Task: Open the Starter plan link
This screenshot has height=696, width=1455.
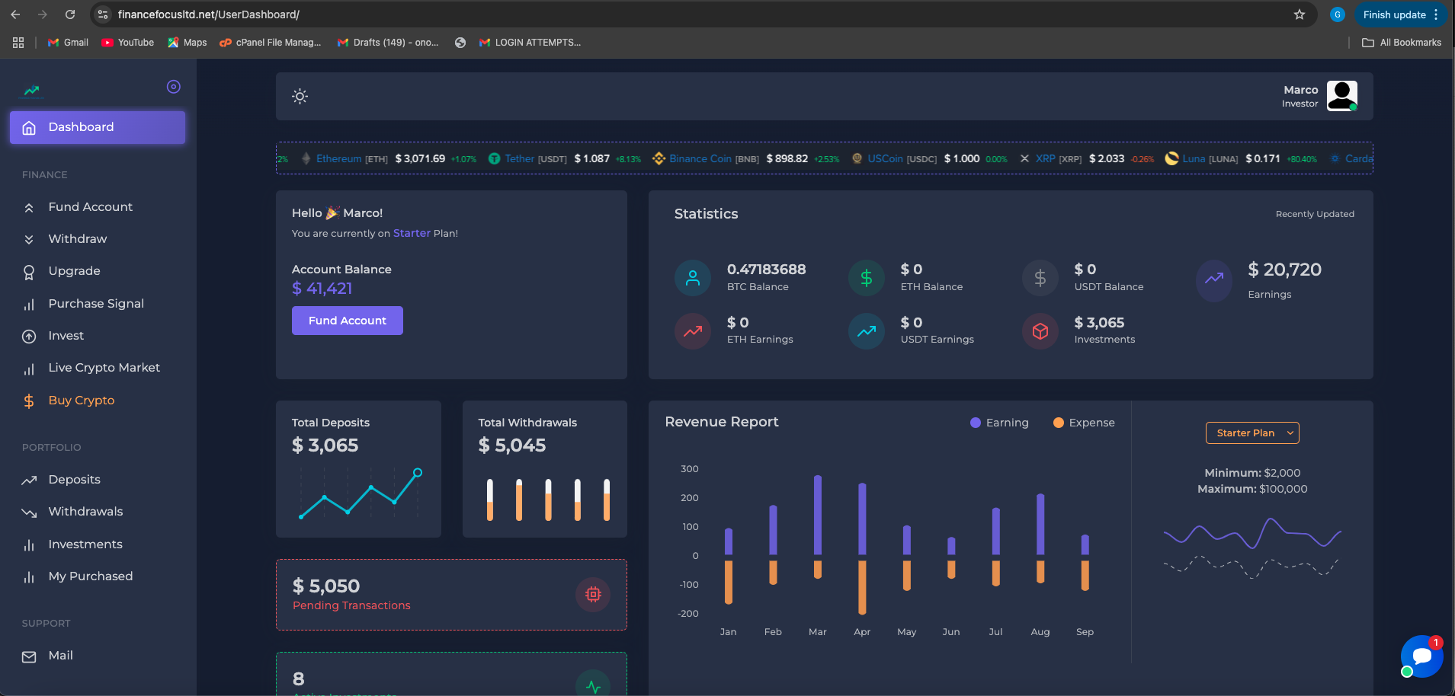Action: coord(412,233)
